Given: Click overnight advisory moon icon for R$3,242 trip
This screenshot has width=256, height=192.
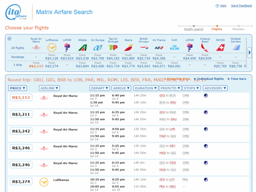Looking at the screenshot, I should tap(206, 129).
